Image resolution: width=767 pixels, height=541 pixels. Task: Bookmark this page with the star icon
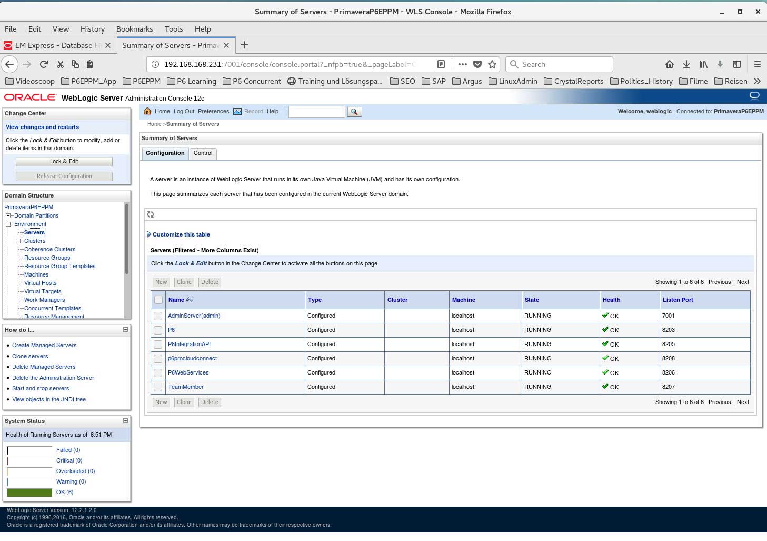(492, 64)
